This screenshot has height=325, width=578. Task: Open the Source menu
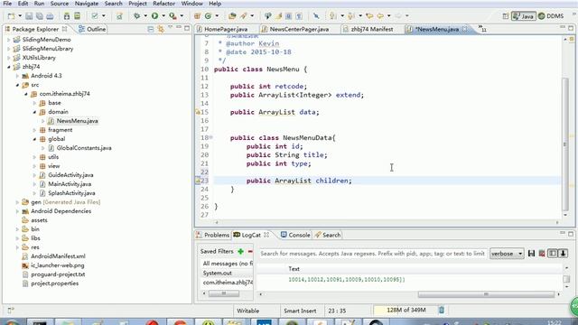point(60,4)
